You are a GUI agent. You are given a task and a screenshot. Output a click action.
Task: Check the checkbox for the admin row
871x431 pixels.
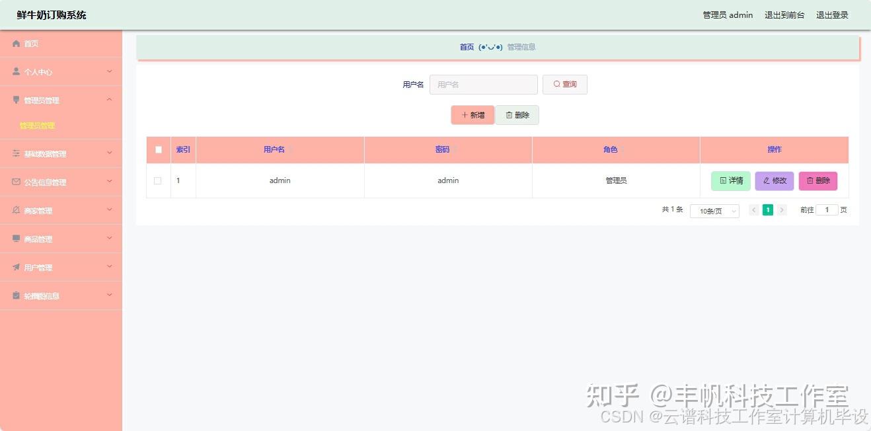pos(158,180)
